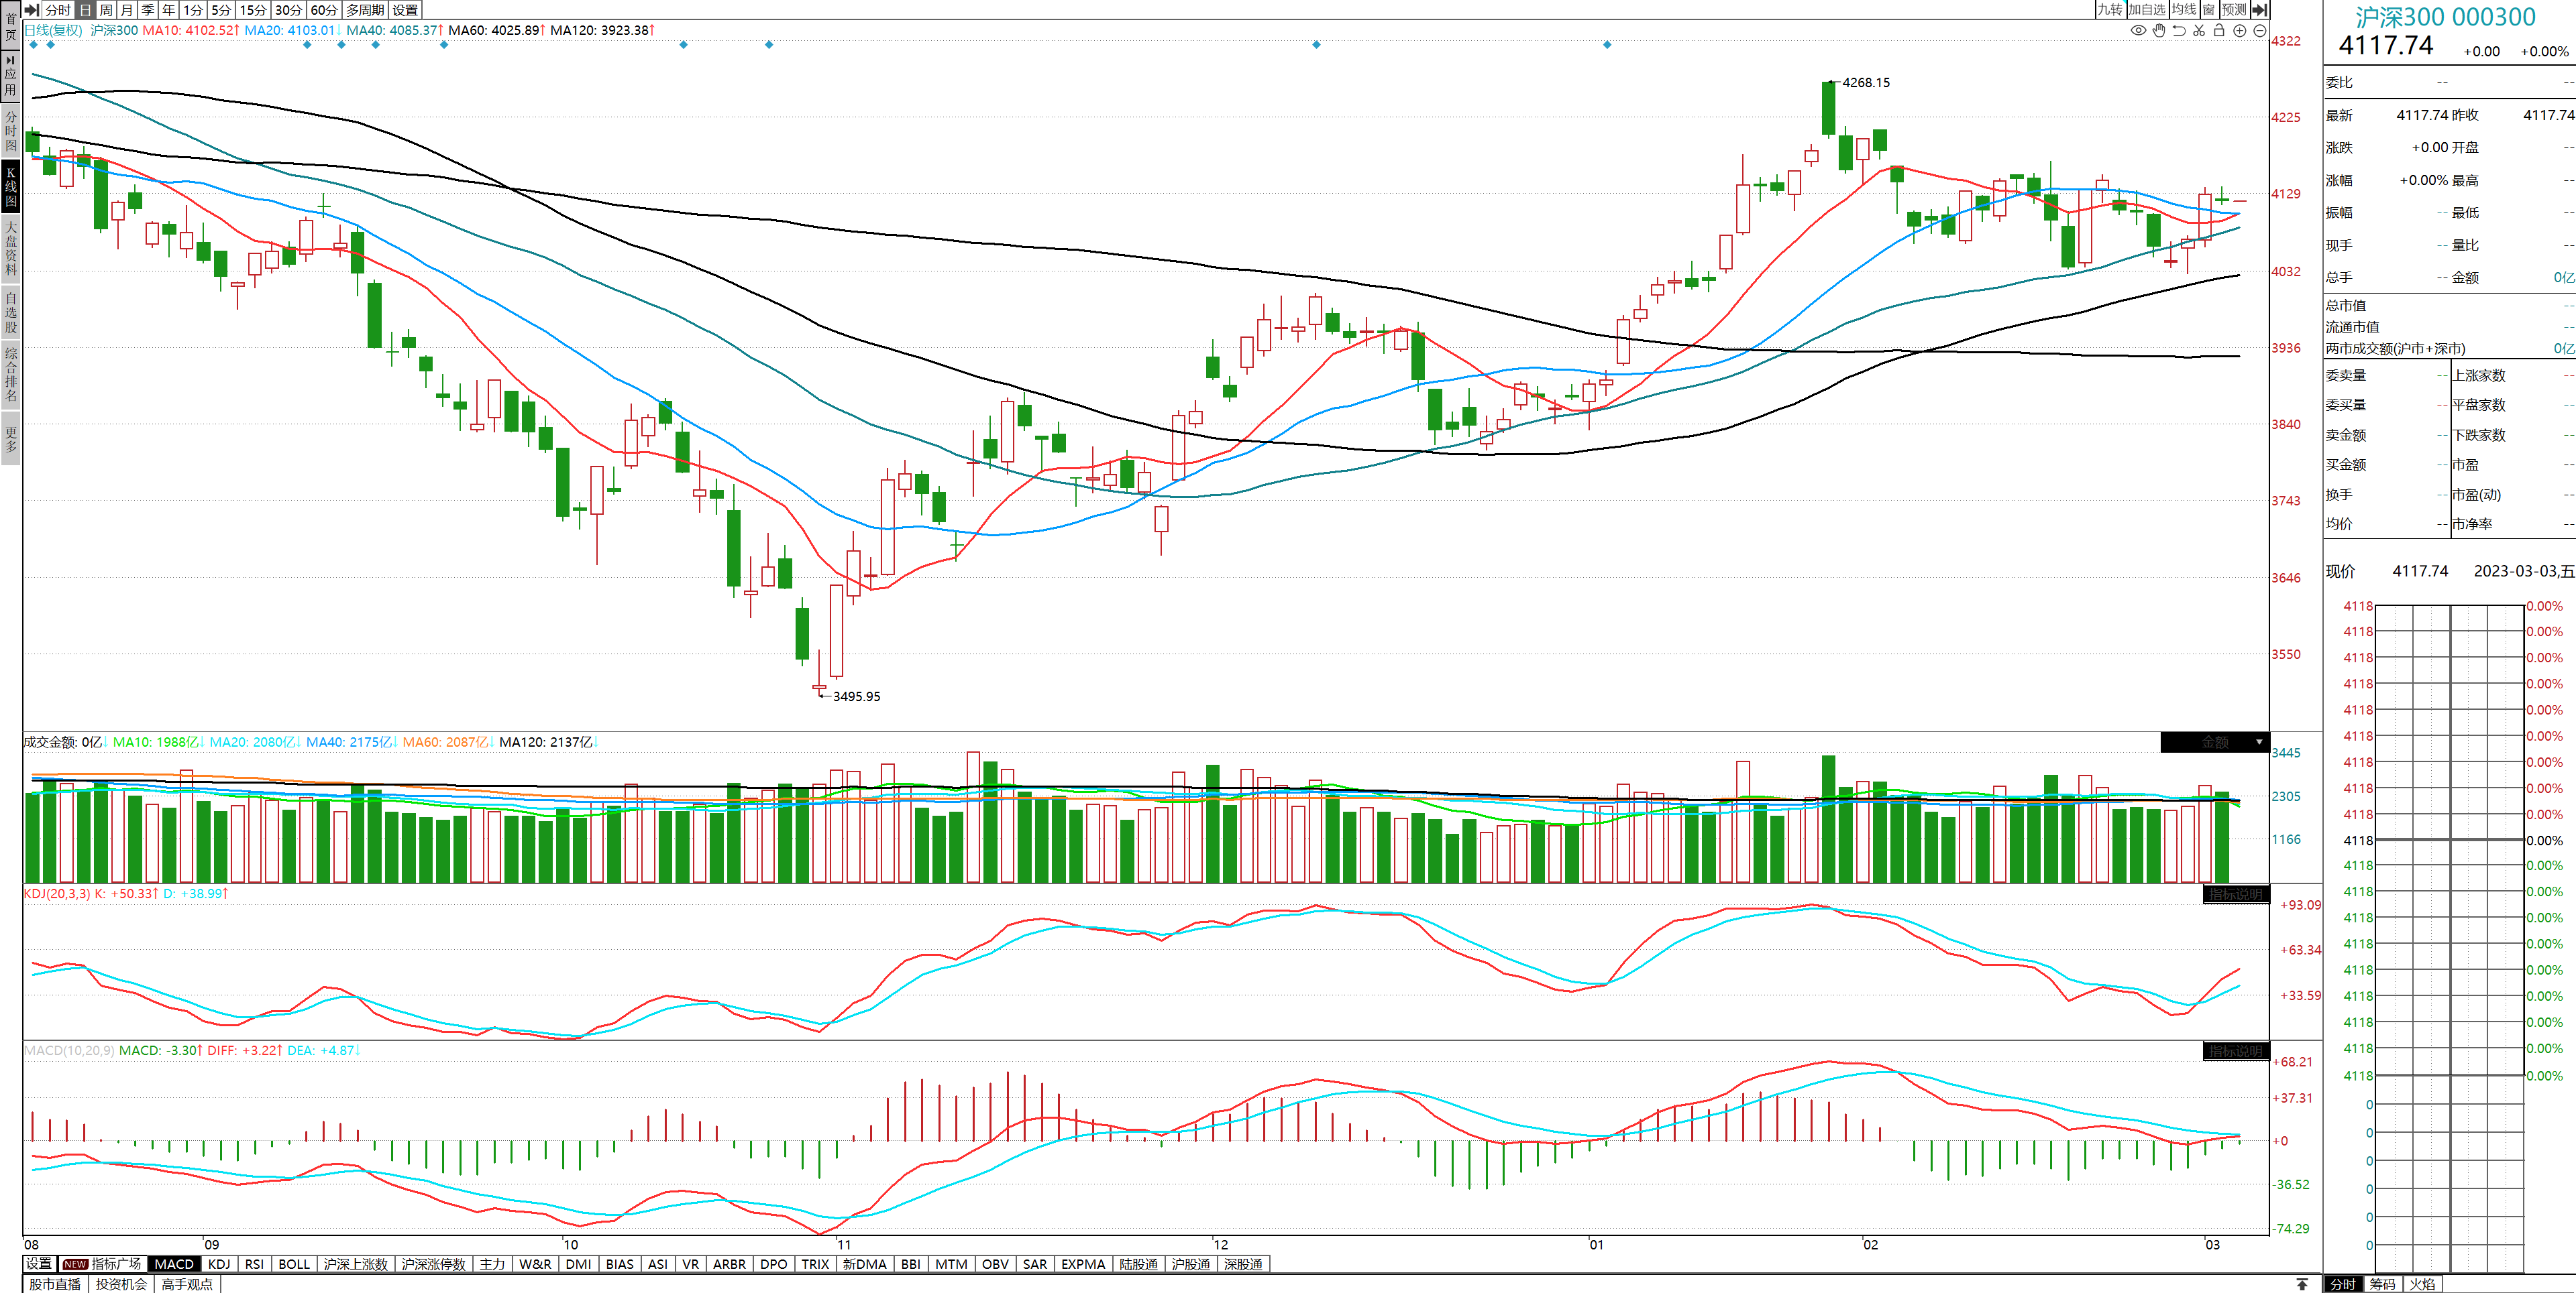Image resolution: width=2576 pixels, height=1293 pixels.
Task: Open KDJ 指标说明 indicator description
Action: (2235, 894)
